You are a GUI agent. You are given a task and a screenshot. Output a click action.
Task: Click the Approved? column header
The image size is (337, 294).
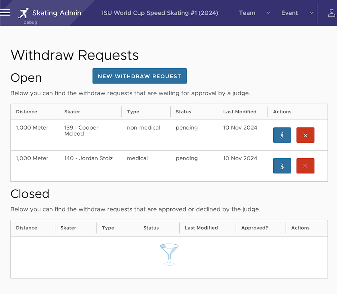pyautogui.click(x=255, y=228)
